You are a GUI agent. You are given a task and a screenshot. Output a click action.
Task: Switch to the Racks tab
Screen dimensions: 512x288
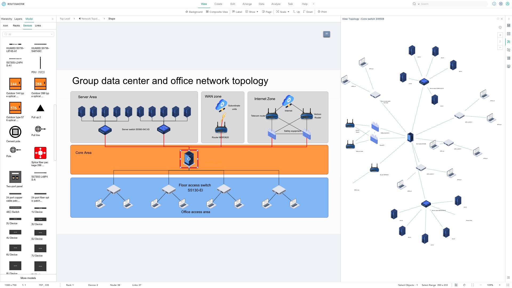16,26
